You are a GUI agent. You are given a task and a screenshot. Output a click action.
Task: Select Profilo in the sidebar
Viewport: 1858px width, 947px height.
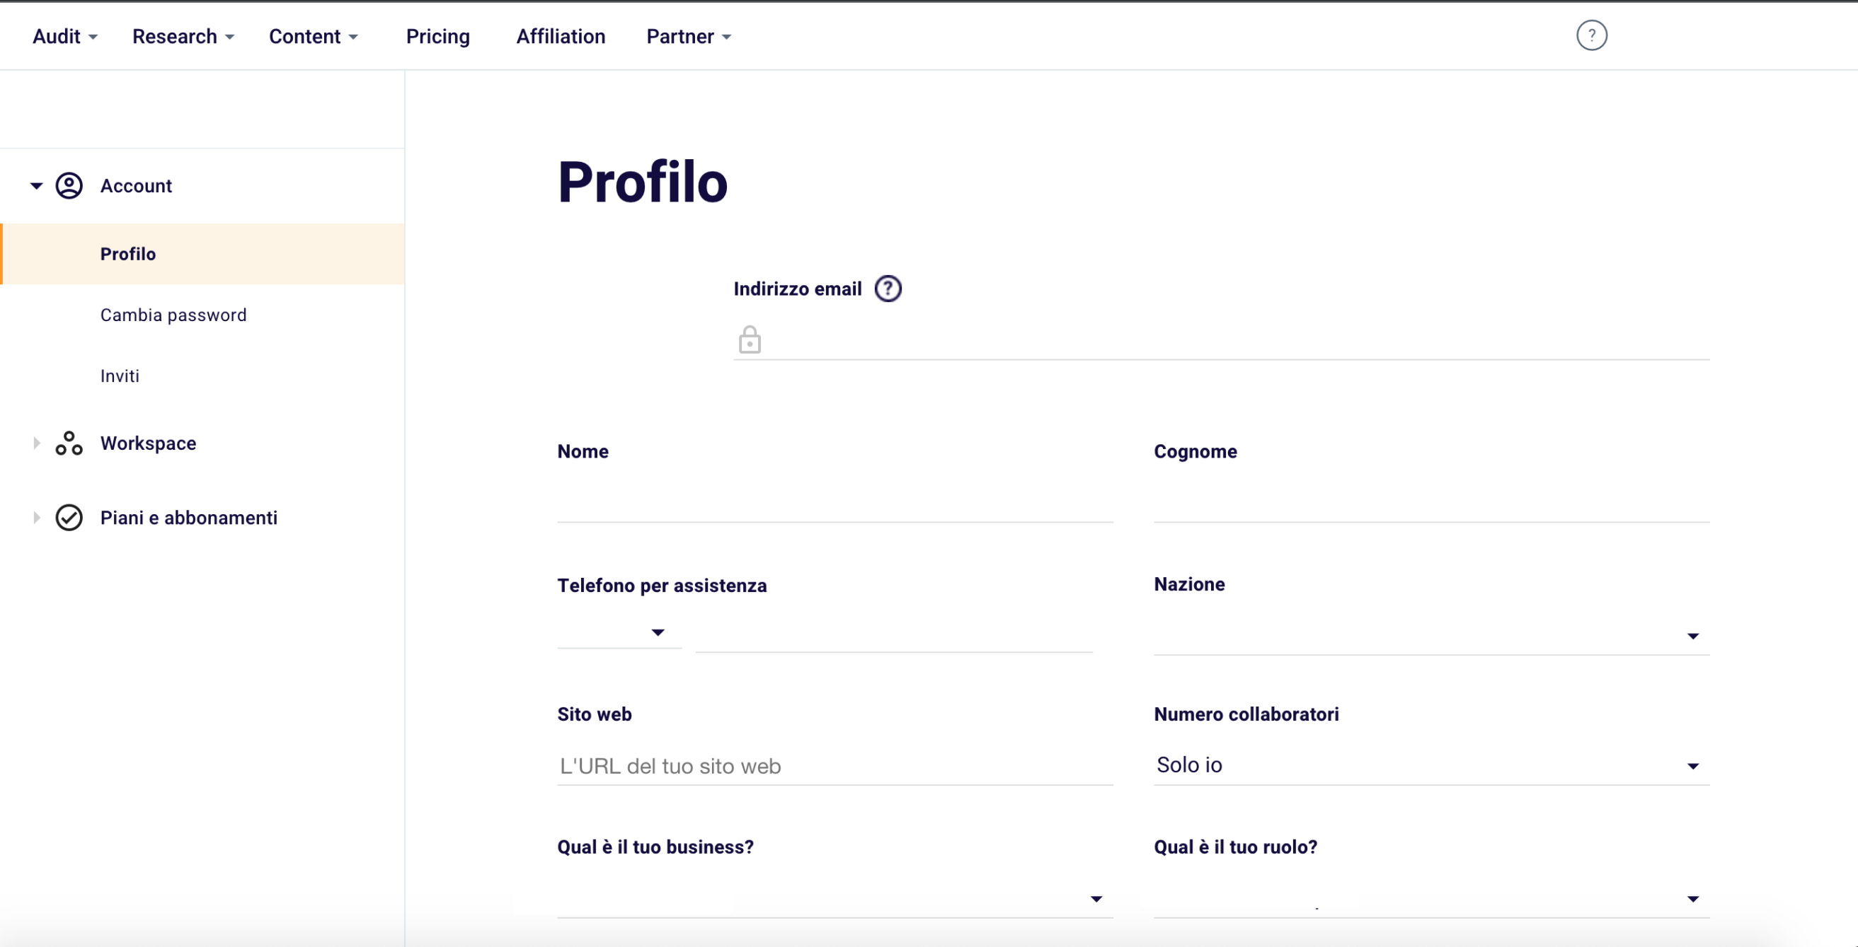point(202,254)
